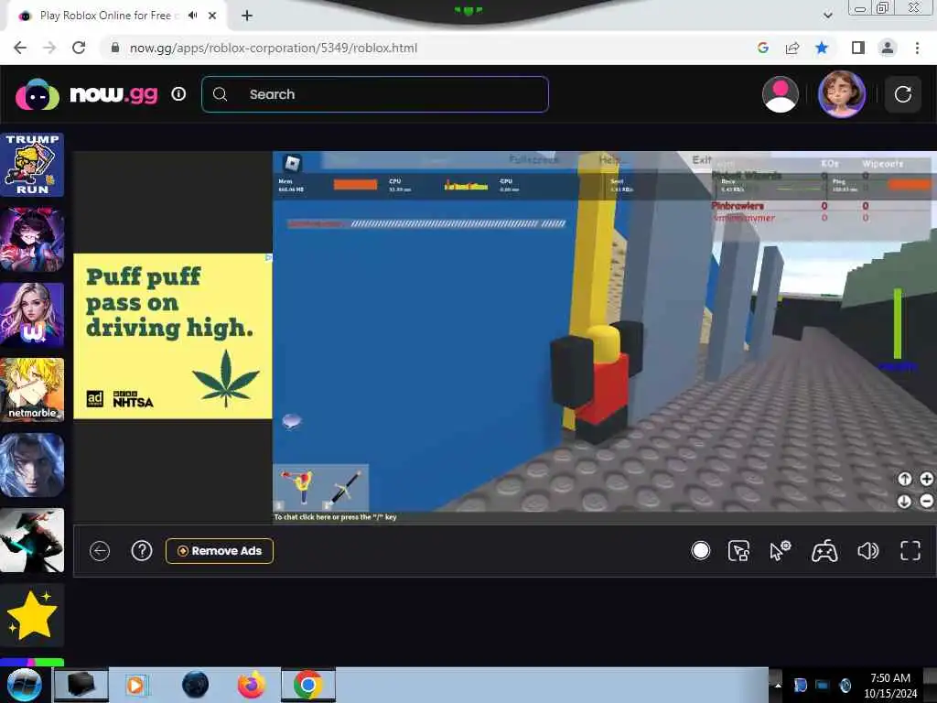Open the Roblox chat bubble icon

pyautogui.click(x=292, y=421)
